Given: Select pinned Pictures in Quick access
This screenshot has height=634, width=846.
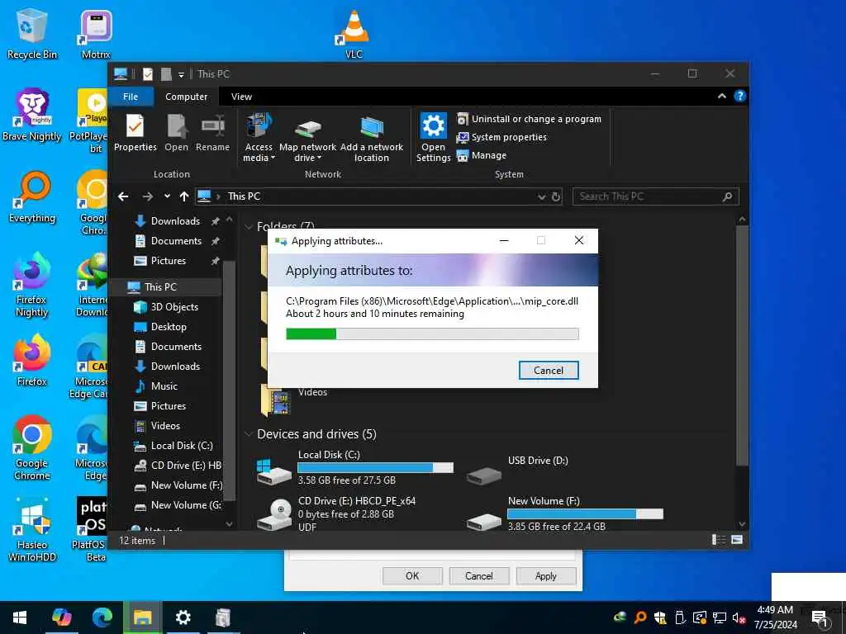Looking at the screenshot, I should tap(169, 261).
